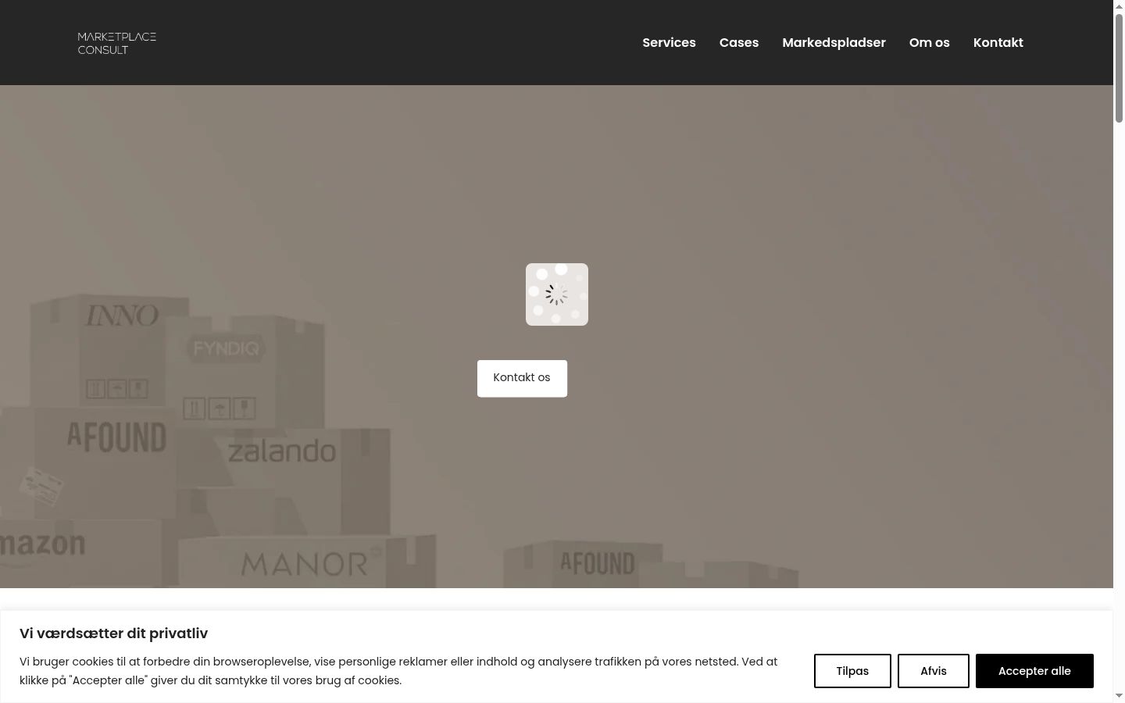Reject cookies with Afvis button
This screenshot has width=1125, height=703.
coord(934,671)
